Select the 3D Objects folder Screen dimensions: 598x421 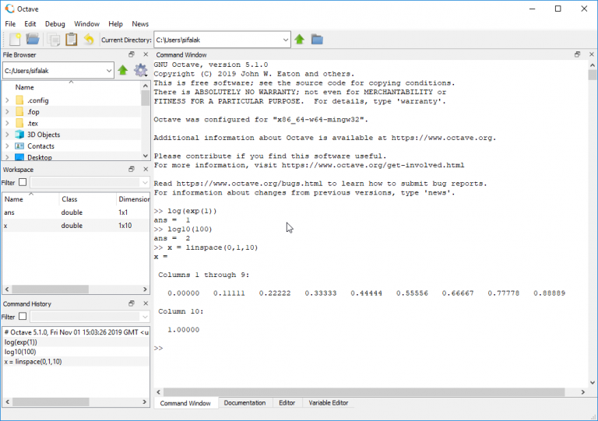(44, 135)
